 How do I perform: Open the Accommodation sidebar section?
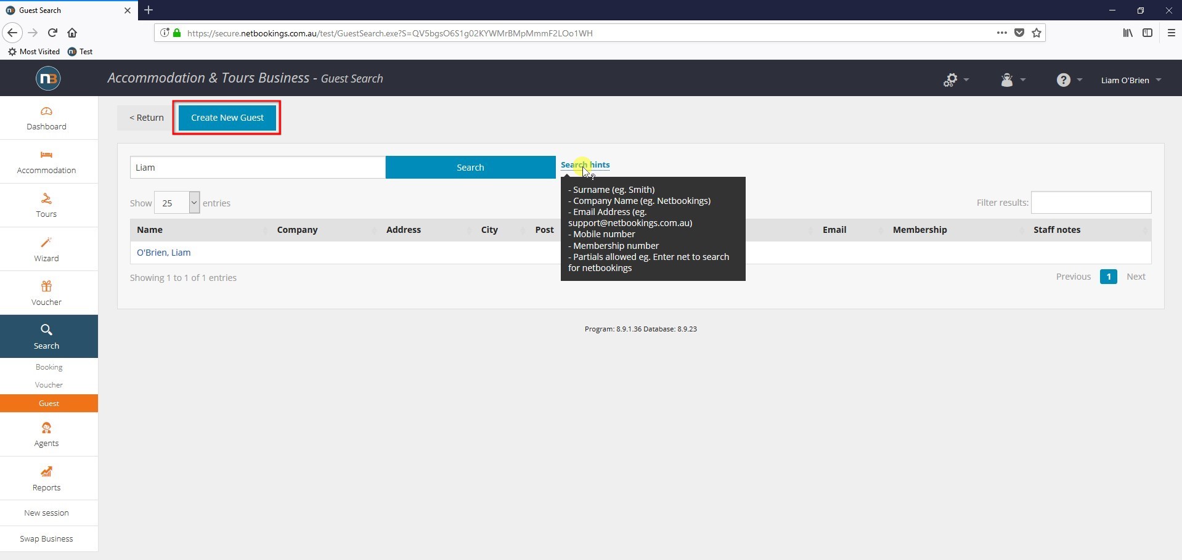tap(46, 162)
